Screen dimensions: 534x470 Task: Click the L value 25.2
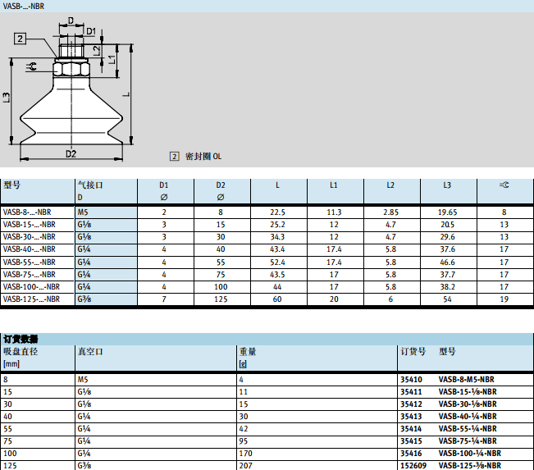[277, 225]
